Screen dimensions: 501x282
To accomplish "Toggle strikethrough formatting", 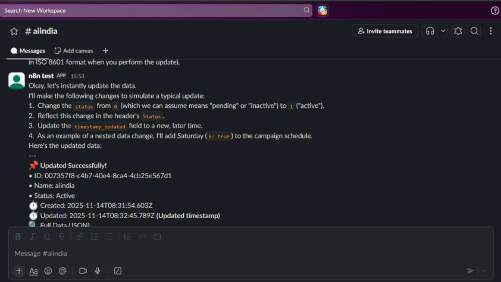I will tap(62, 237).
